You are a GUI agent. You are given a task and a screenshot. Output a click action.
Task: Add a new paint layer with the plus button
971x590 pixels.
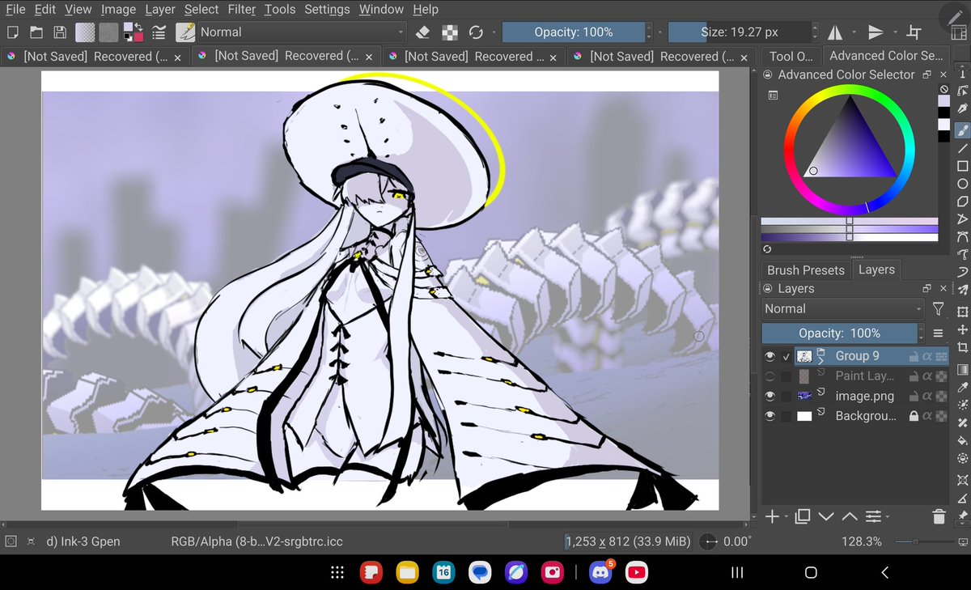click(x=771, y=516)
